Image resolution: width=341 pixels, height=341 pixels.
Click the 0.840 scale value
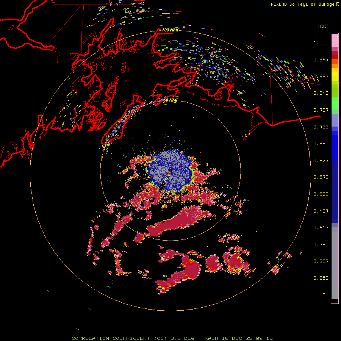(x=321, y=93)
